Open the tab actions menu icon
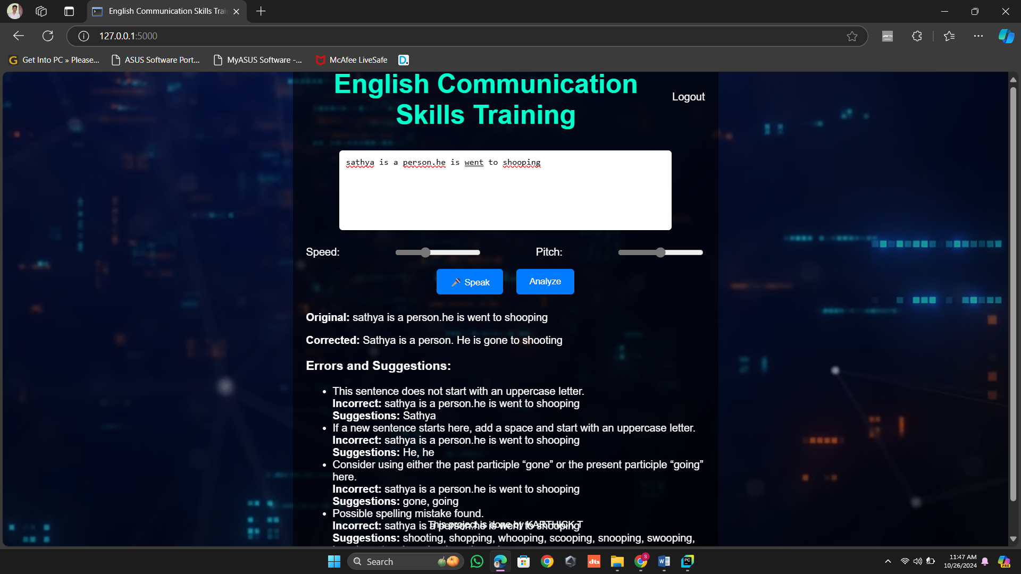 [x=69, y=11]
